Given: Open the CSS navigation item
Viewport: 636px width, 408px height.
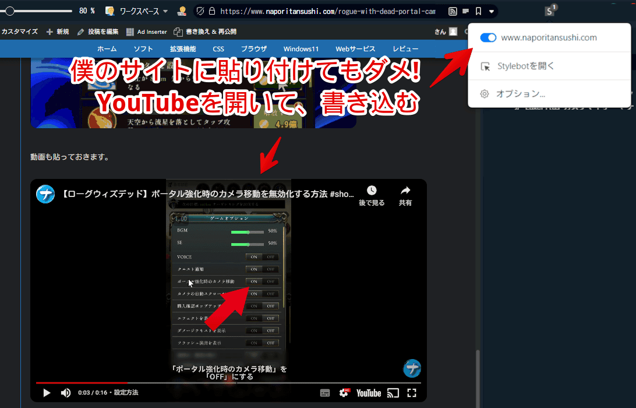Looking at the screenshot, I should (x=218, y=49).
